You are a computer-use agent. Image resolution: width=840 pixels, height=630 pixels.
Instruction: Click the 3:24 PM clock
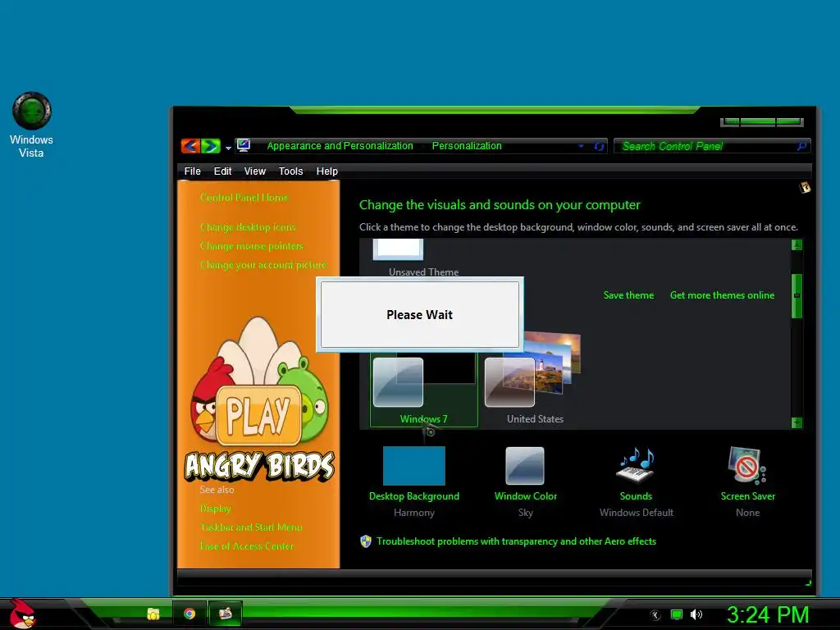(x=767, y=614)
